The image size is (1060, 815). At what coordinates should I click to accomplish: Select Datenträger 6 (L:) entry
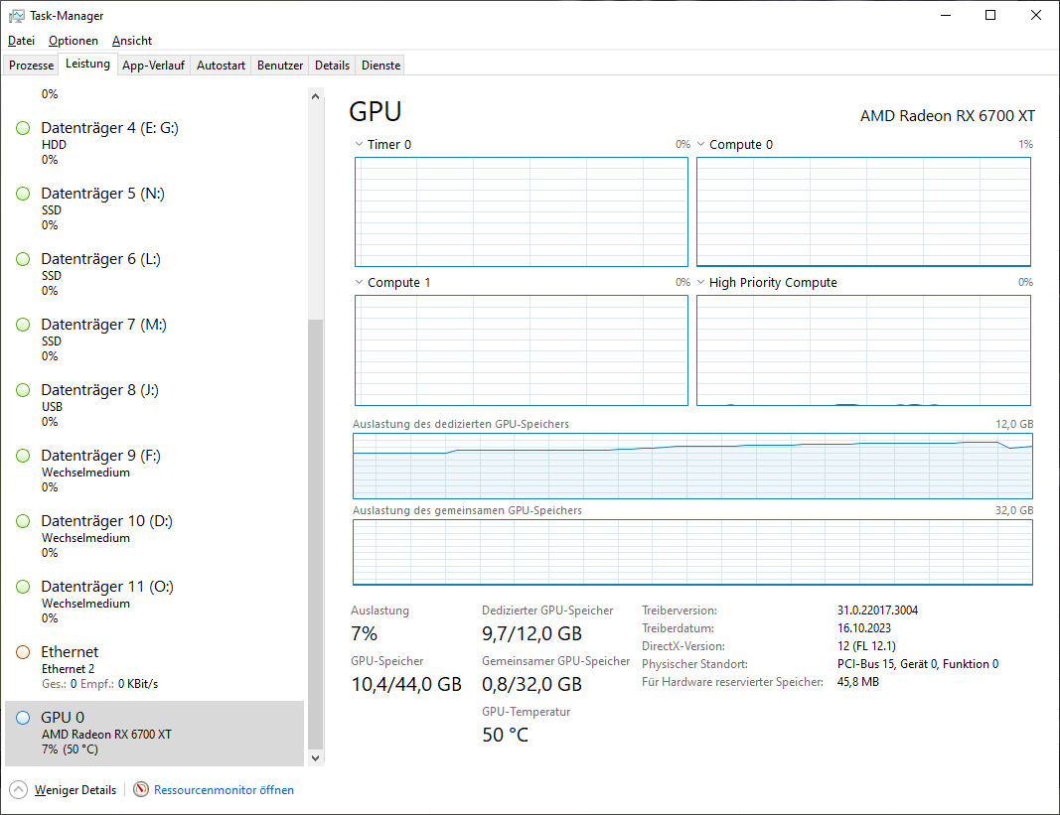155,274
